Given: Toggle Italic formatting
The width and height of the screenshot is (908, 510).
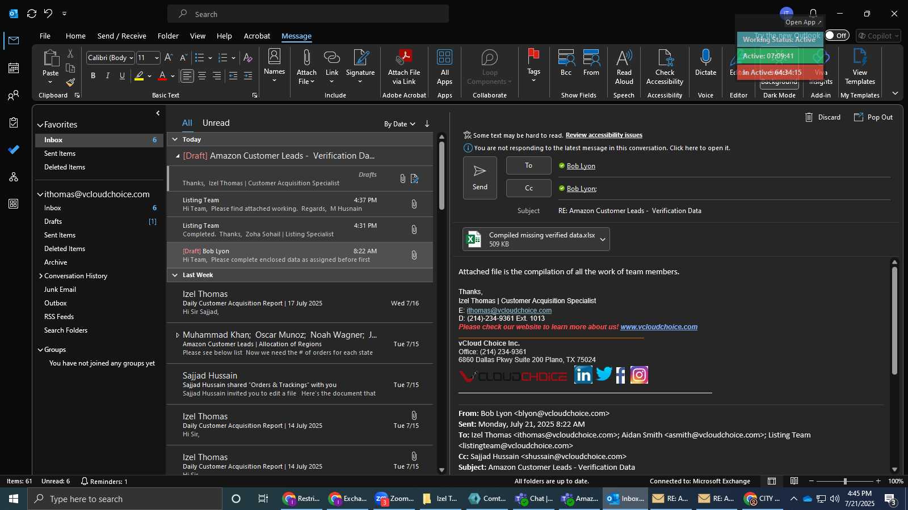Looking at the screenshot, I should pyautogui.click(x=108, y=76).
